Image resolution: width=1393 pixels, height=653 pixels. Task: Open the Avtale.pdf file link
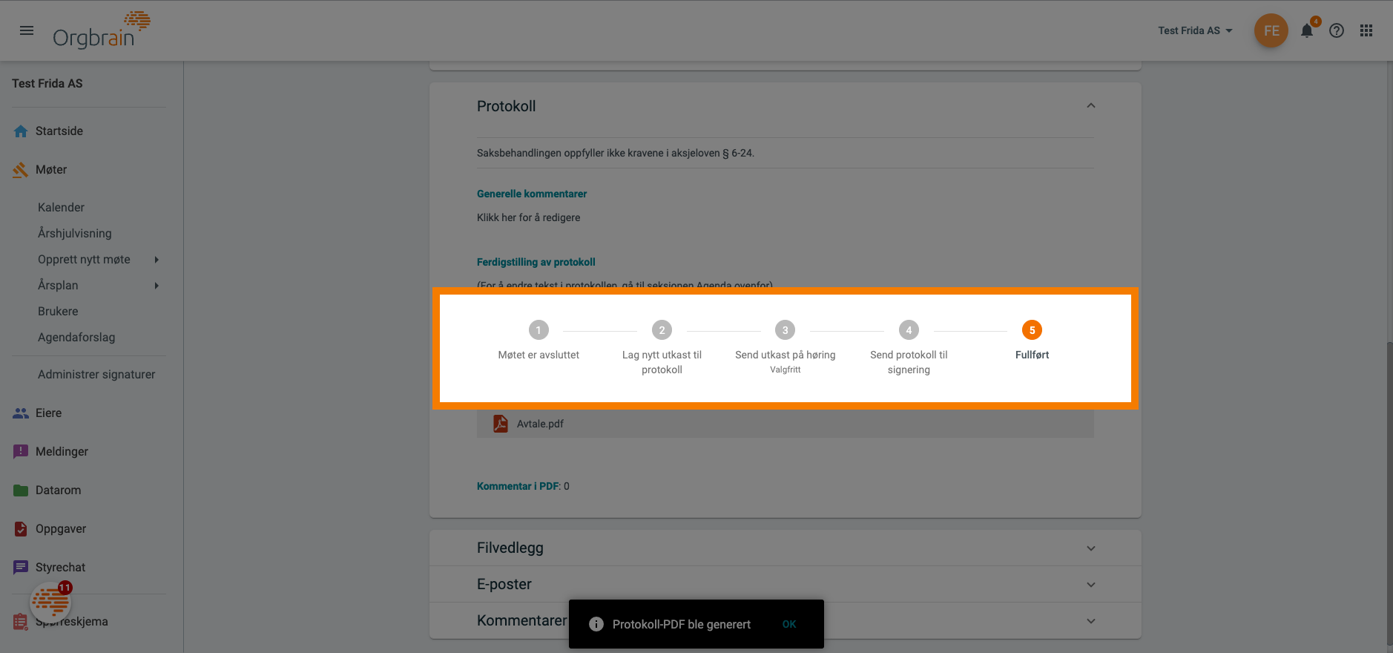coord(540,424)
